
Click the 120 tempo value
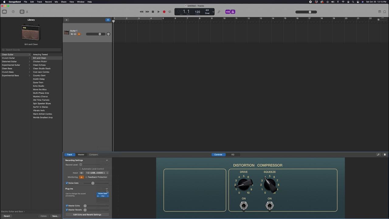(198, 12)
